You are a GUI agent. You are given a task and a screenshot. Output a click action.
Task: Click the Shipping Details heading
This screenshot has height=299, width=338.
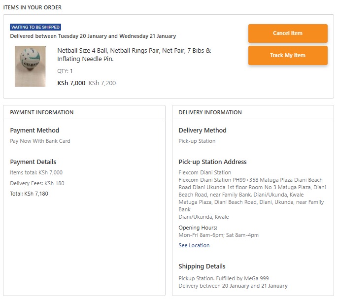(202, 266)
